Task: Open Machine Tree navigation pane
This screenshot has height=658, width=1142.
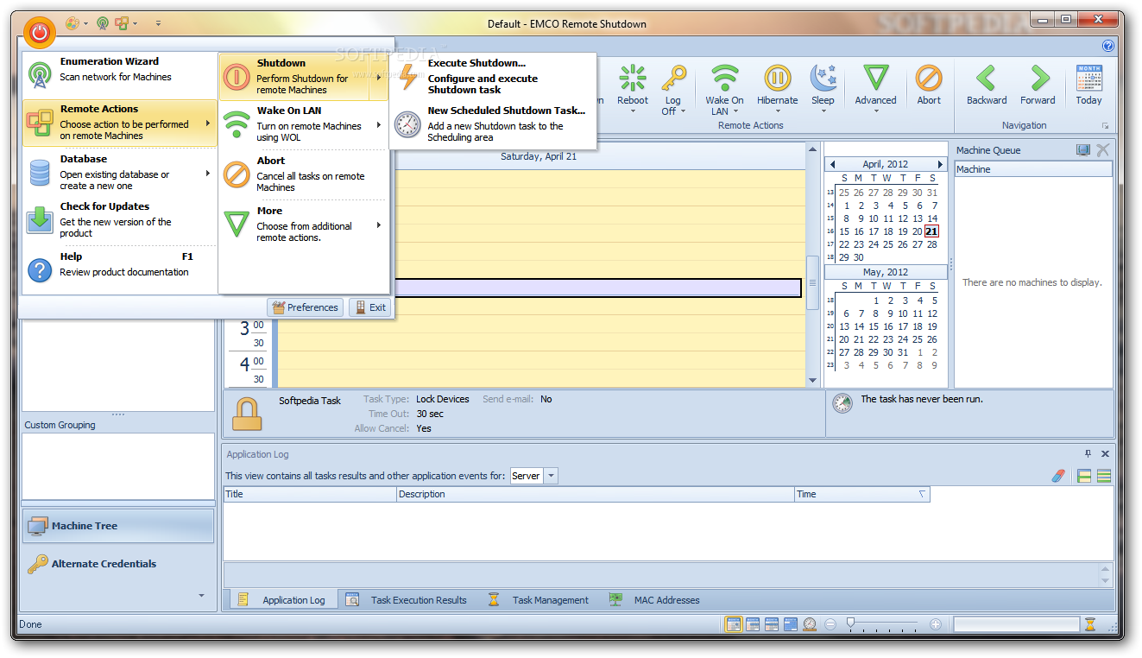Action: point(118,526)
